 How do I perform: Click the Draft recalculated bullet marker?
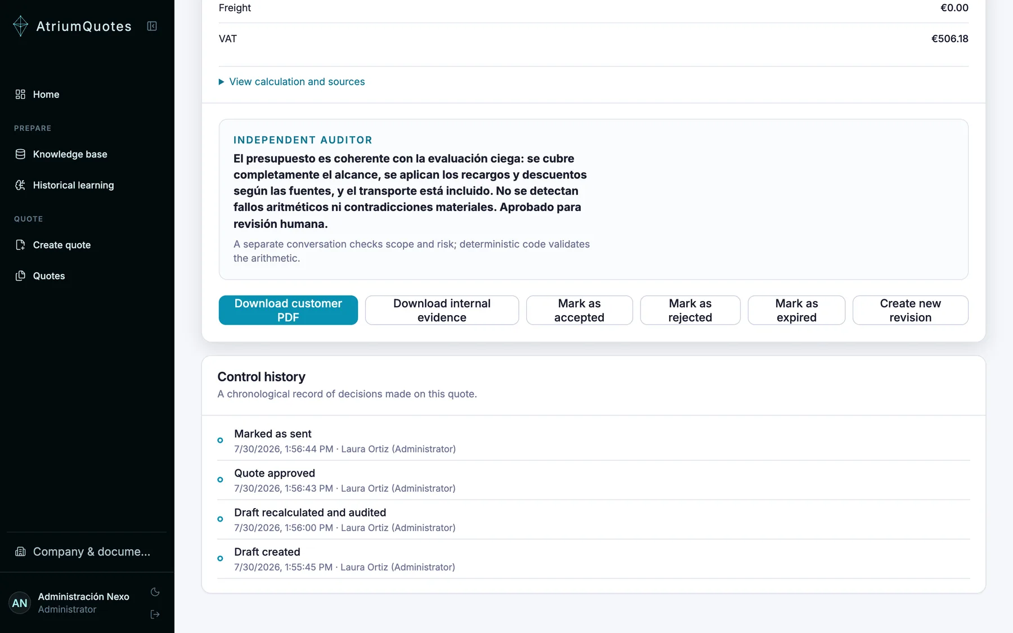[220, 519]
